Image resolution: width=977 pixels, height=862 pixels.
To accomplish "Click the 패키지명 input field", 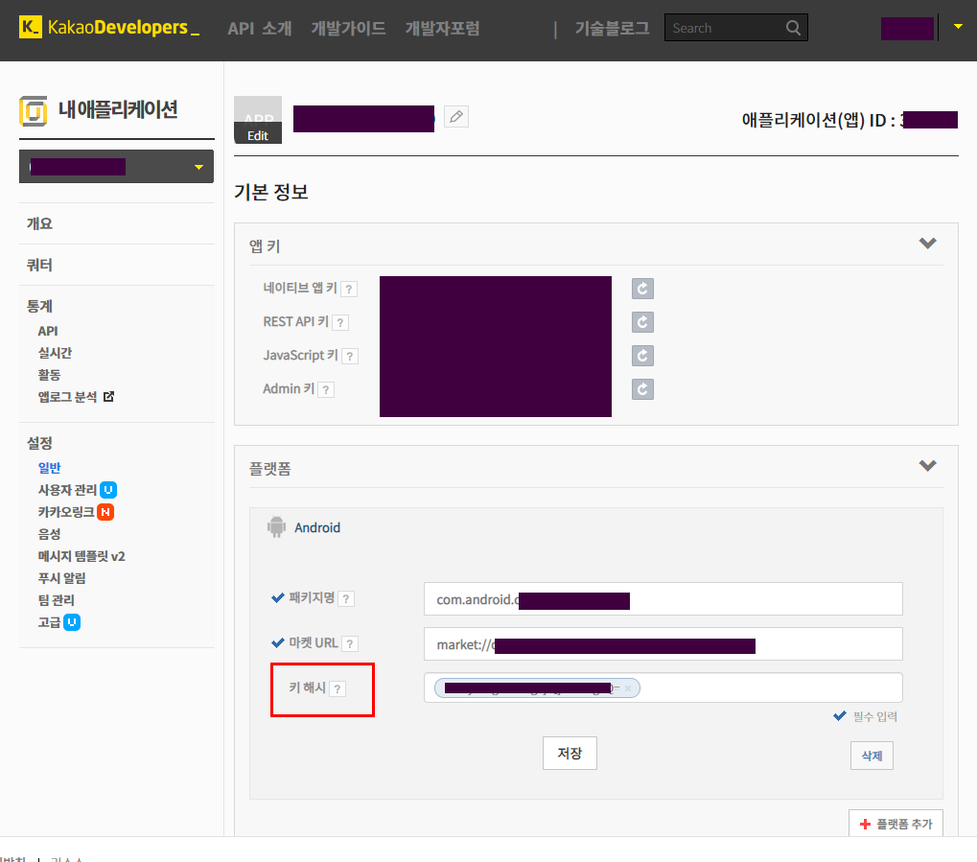I will [x=663, y=599].
